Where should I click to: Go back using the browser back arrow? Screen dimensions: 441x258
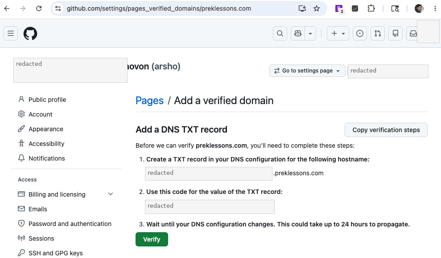(x=7, y=8)
